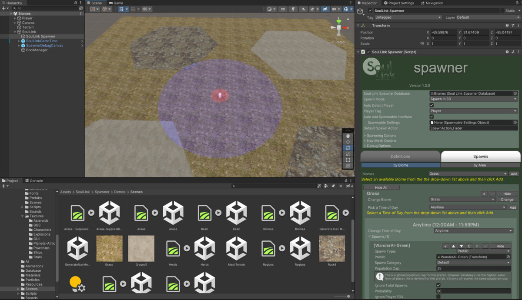Click Hide All button
The image size is (522, 300).
tap(381, 187)
